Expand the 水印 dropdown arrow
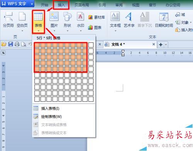The image size is (193, 151). tap(81, 31)
